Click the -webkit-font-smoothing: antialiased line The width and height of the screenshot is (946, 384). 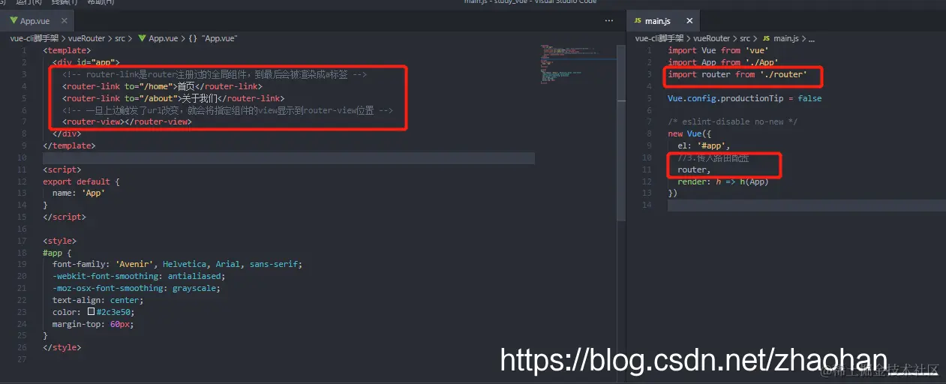tap(137, 276)
